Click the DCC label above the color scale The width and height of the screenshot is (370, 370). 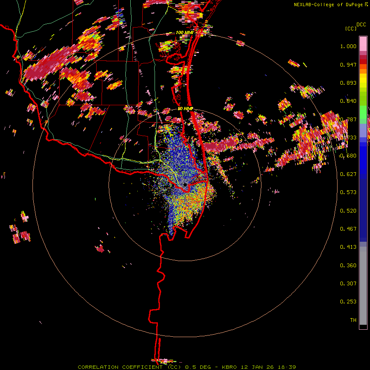[x=361, y=25]
